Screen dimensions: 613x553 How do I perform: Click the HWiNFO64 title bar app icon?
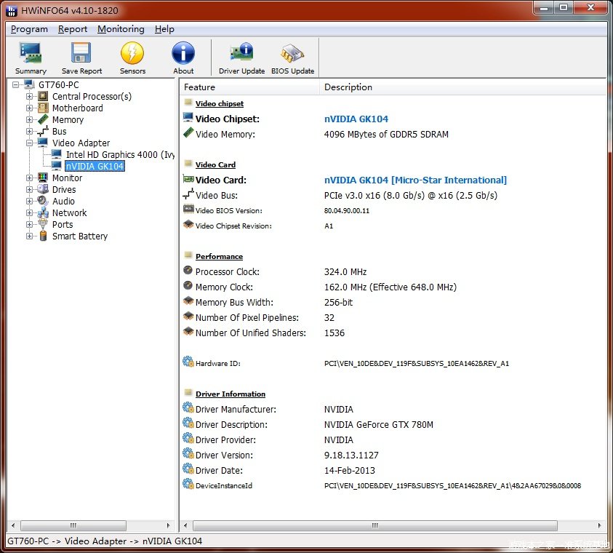tap(12, 11)
